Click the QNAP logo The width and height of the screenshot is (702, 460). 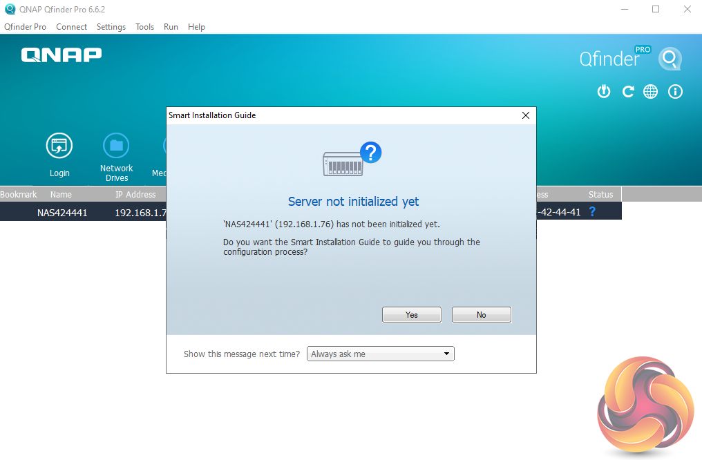point(61,55)
